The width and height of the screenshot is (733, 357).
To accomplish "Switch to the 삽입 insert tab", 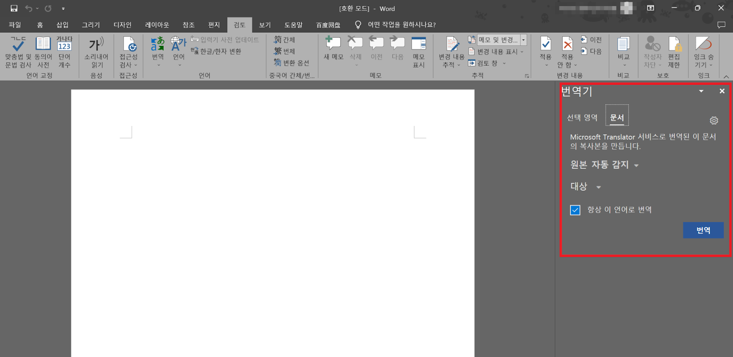I will coord(62,25).
